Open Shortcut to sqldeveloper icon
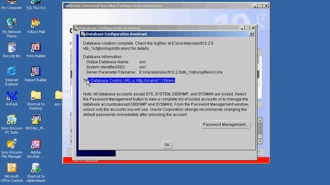 coord(36,173)
